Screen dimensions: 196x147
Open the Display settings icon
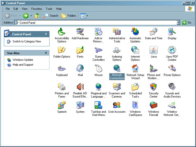(172, 34)
